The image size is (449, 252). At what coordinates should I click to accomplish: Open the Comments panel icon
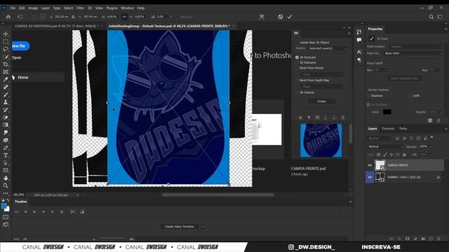[x=359, y=40]
